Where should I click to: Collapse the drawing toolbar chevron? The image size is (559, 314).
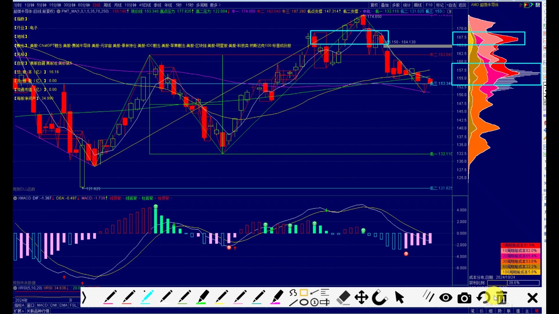[x=84, y=298]
